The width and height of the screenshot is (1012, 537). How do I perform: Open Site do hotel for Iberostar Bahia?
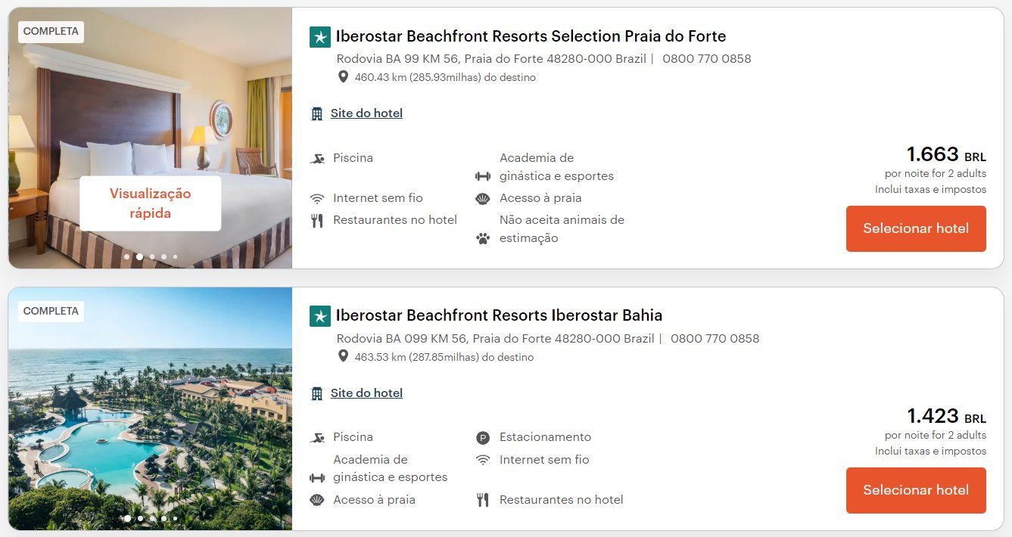click(366, 393)
